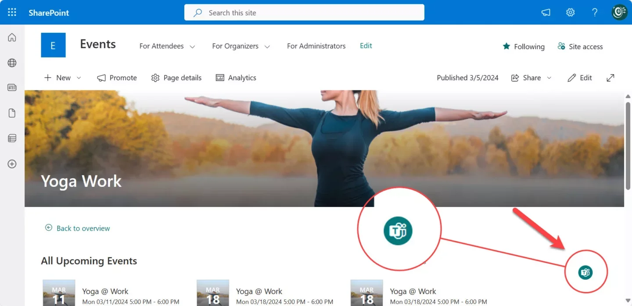Open Yoga @ Work event on Mar 11
Viewport: 632px width, 306px height.
[105, 291]
